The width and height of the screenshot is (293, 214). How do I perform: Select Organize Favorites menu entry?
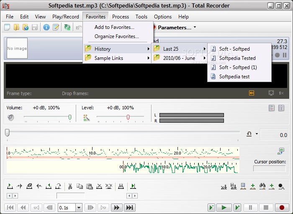[x=118, y=36]
